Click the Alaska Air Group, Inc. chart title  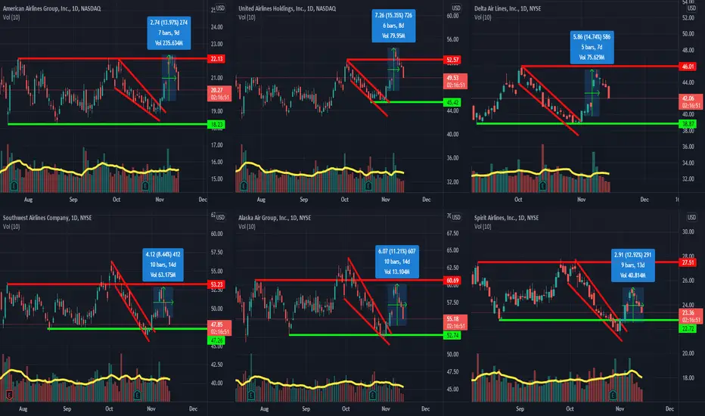(x=275, y=218)
